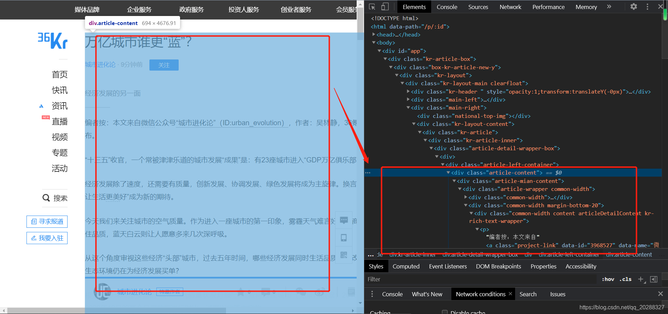Click the add new style rule plus icon
668x314 pixels.
641,279
